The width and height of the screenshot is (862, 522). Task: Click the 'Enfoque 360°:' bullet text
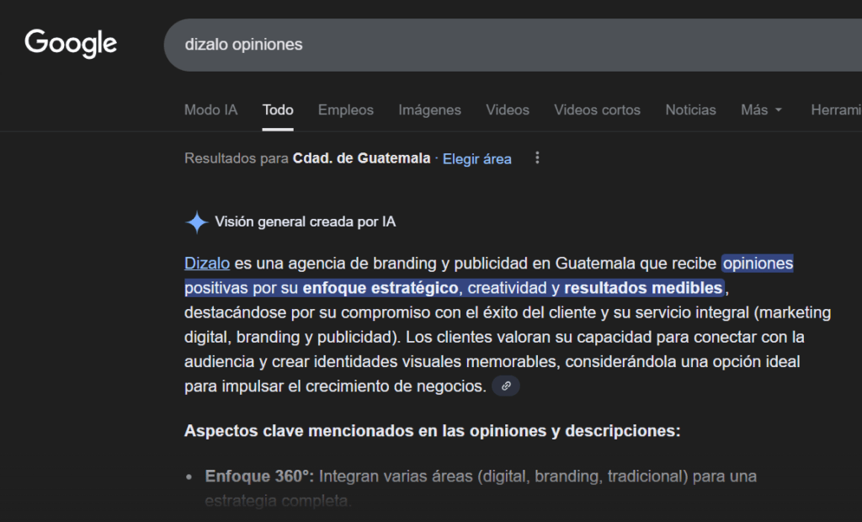coord(259,477)
